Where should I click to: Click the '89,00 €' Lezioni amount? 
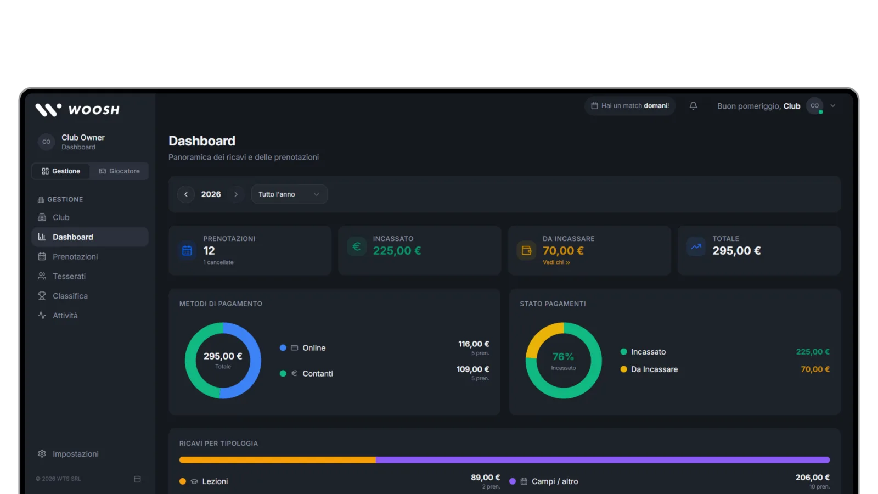485,478
